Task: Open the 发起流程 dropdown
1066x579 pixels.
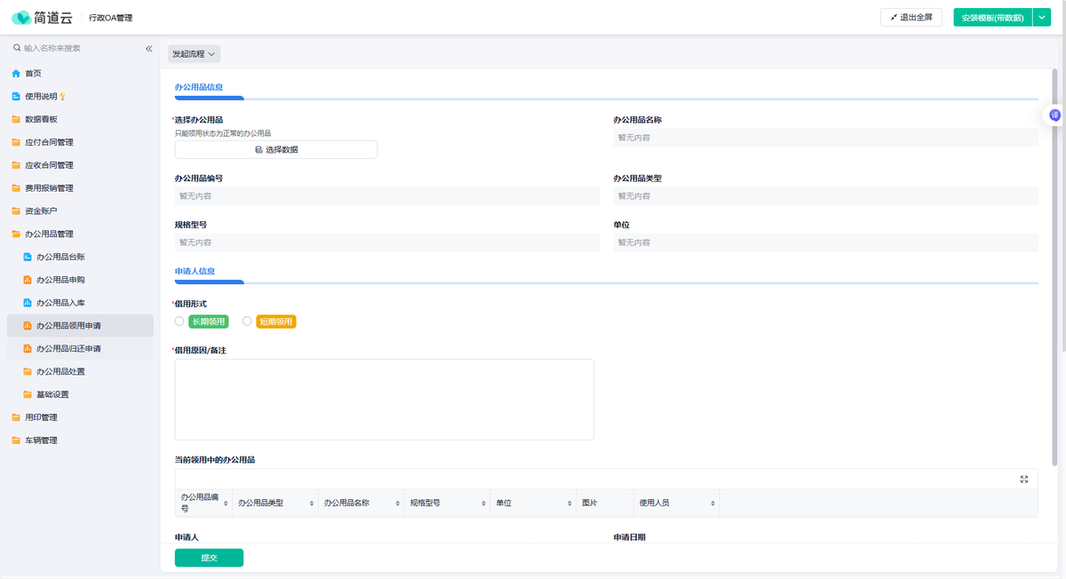Action: 194,54
